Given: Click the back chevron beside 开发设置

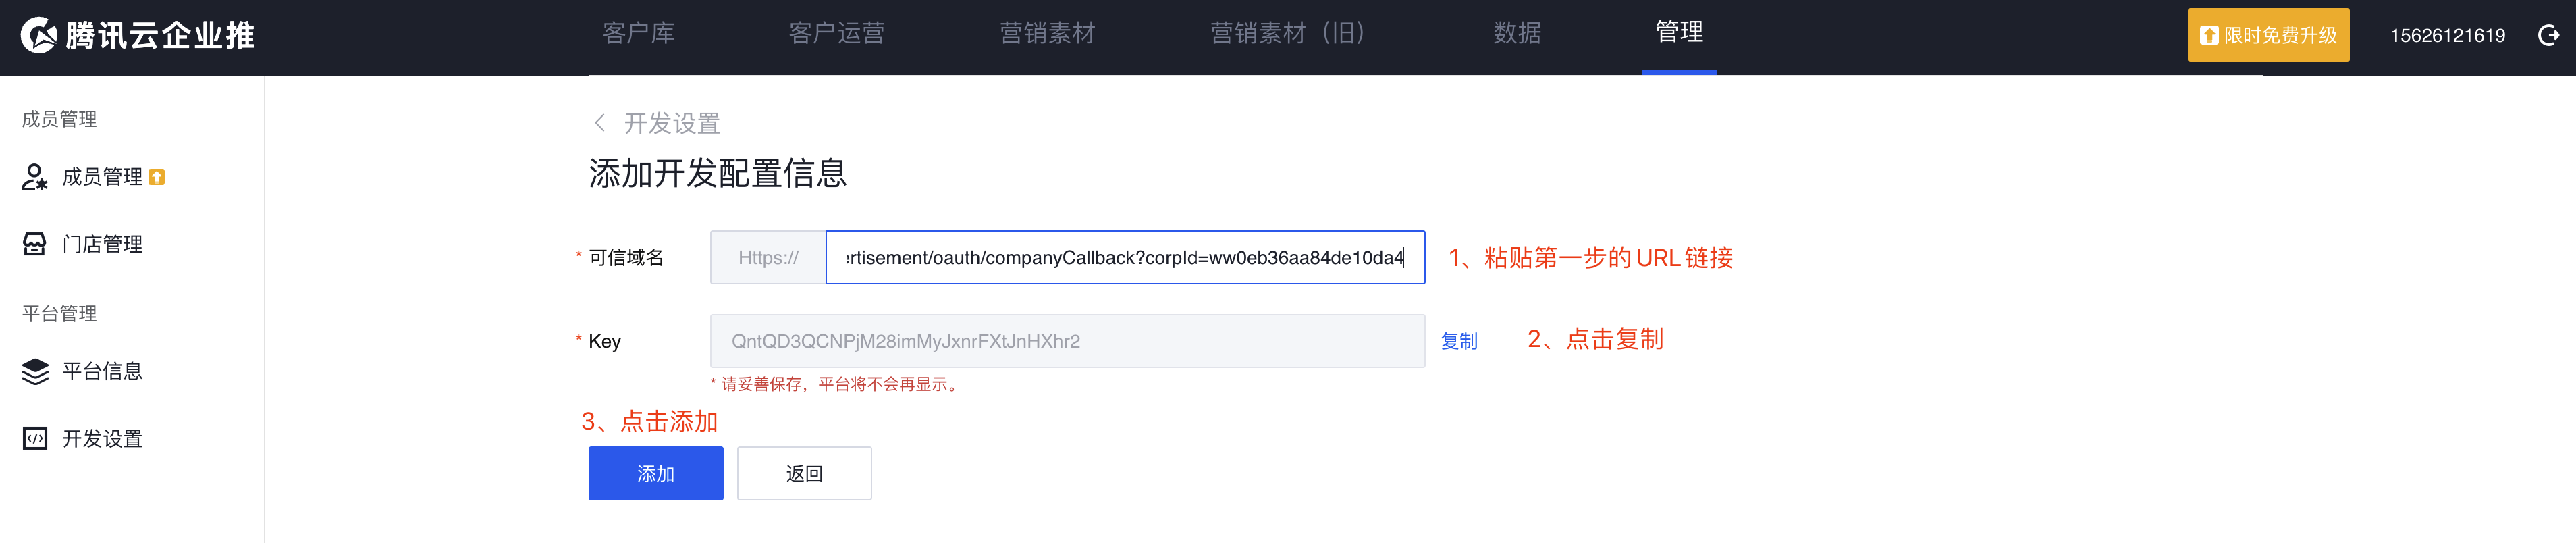Looking at the screenshot, I should click(x=599, y=123).
